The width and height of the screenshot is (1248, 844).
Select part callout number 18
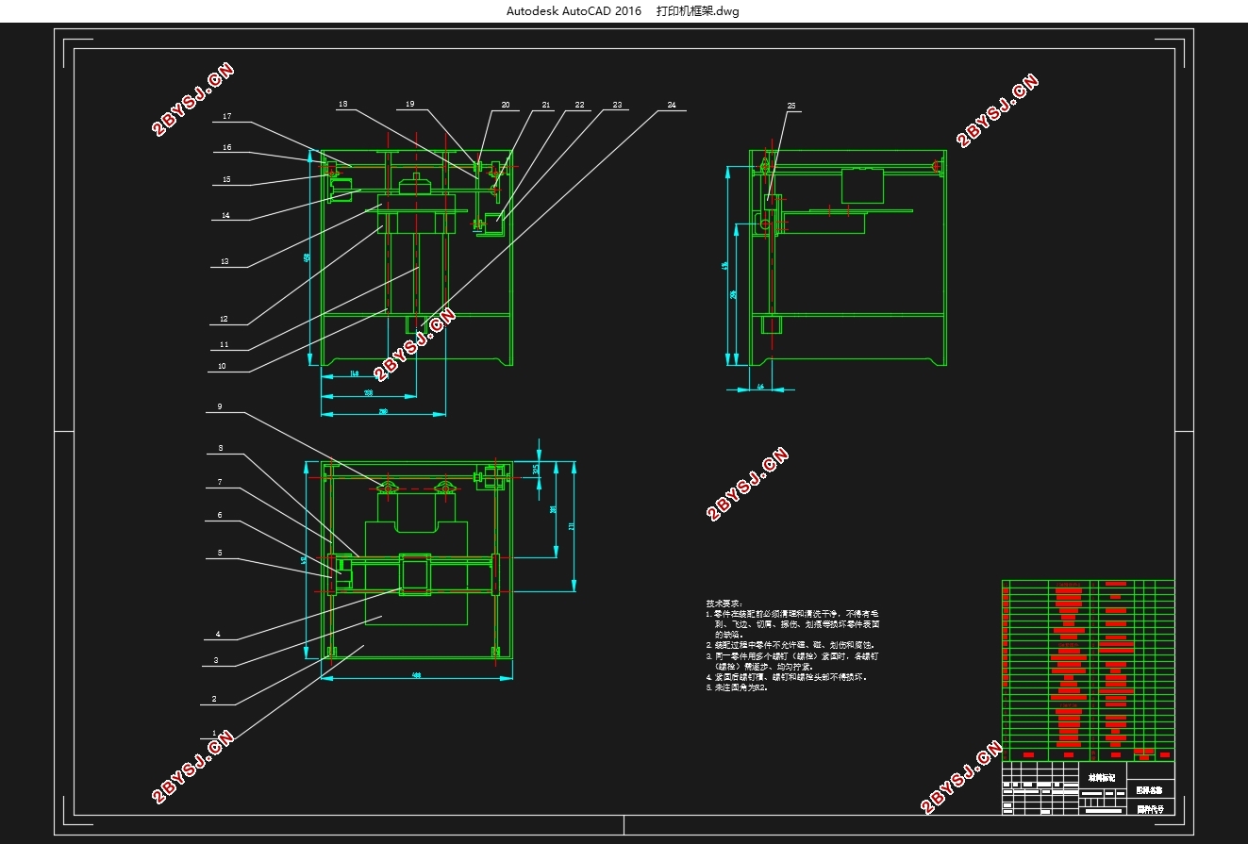342,104
